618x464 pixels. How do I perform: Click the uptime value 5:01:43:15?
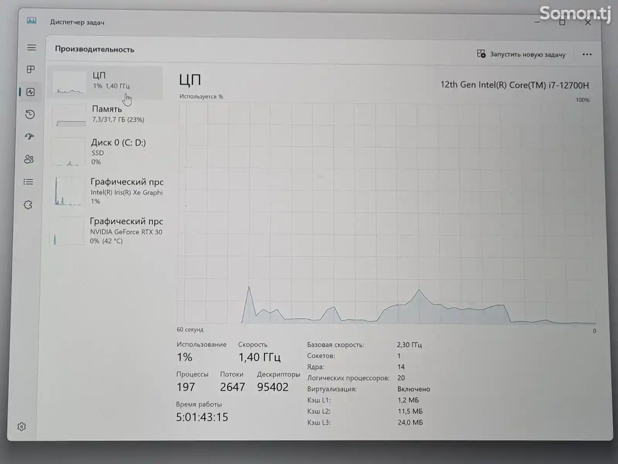[x=202, y=417]
